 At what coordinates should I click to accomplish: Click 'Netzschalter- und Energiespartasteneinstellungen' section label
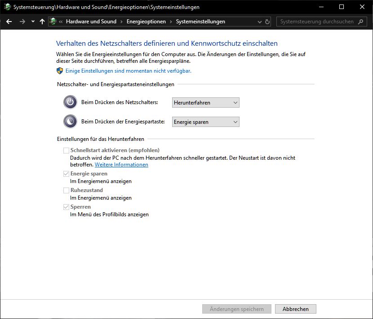115,84
